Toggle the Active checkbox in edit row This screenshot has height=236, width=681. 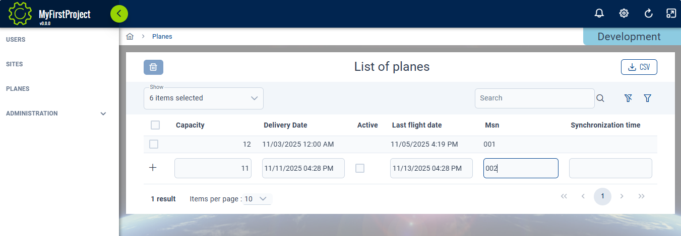(360, 168)
